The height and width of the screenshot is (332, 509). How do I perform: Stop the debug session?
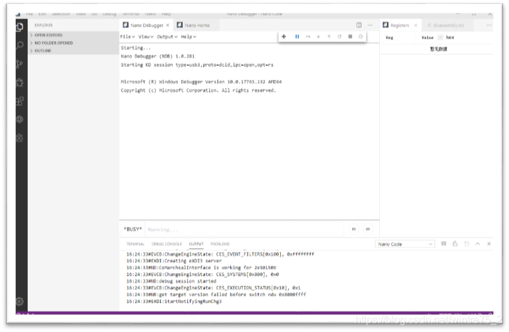pos(350,37)
